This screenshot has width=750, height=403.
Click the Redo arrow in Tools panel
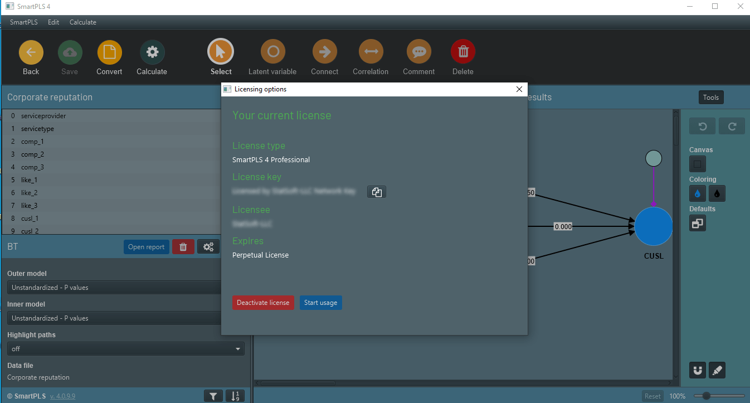click(x=732, y=127)
